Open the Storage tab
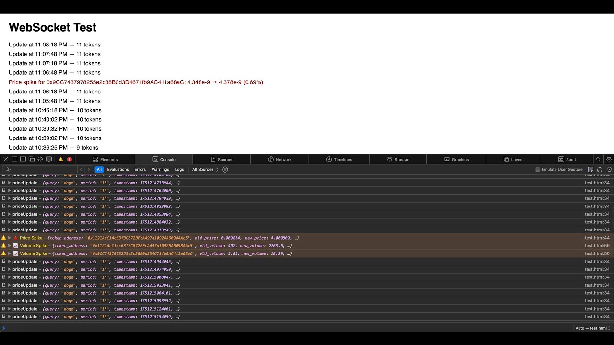 coord(398,159)
